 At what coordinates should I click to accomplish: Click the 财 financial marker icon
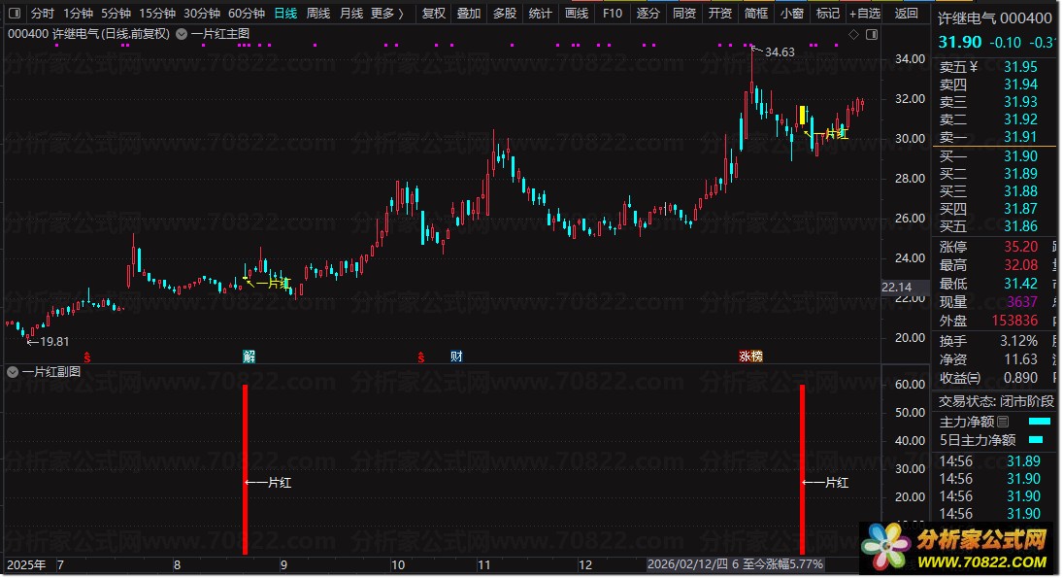(456, 357)
